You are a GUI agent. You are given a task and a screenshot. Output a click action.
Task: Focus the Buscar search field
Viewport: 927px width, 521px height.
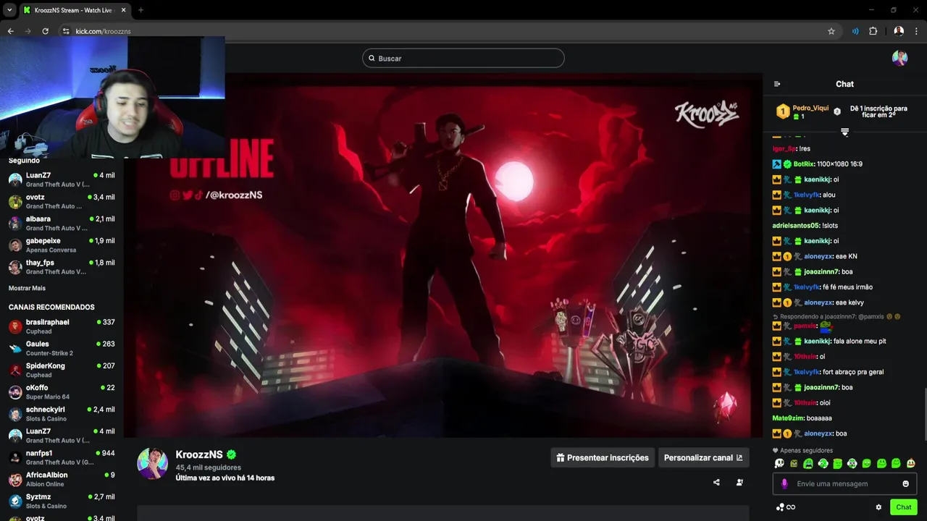coord(463,58)
